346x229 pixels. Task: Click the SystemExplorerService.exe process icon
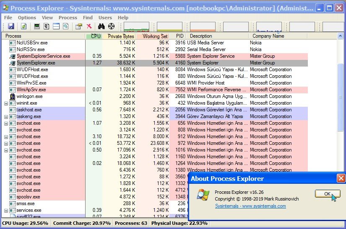pos(12,56)
